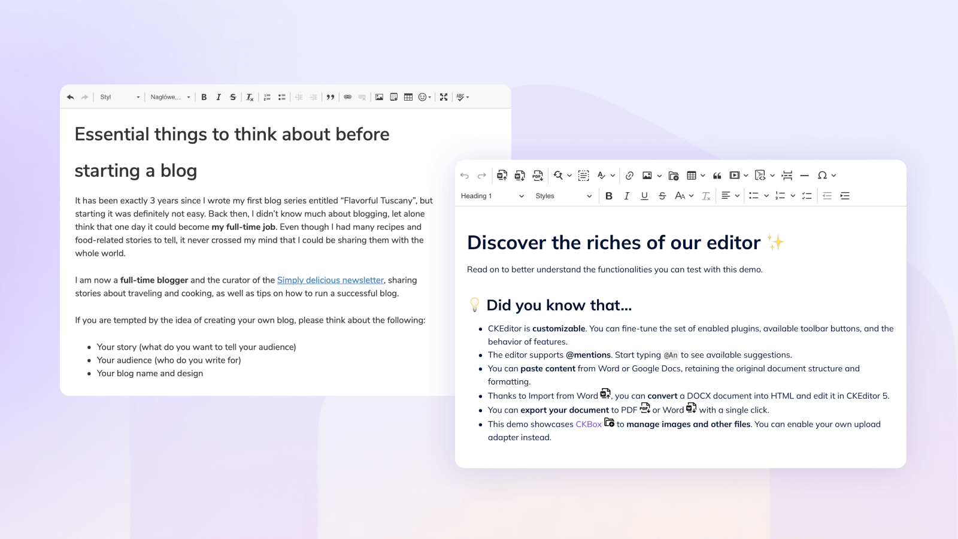
Task: Toggle Strikethrough in the left blog editor
Action: coord(233,97)
